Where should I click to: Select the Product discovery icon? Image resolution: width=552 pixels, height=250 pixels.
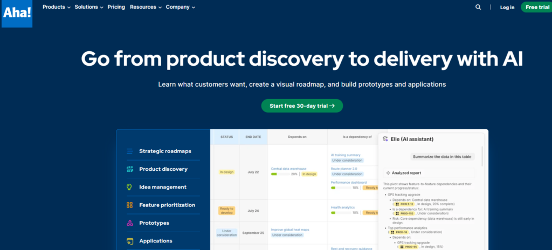[129, 169]
